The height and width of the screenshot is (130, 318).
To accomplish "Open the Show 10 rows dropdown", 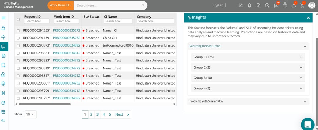I will click(31, 114).
